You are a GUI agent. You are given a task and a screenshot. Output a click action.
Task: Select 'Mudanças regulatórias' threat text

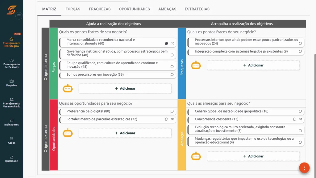coord(244,141)
